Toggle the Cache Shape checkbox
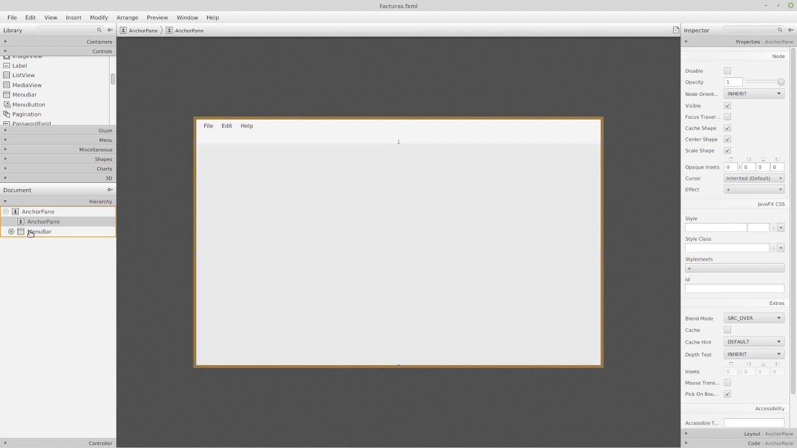This screenshot has width=797, height=448. pyautogui.click(x=727, y=128)
